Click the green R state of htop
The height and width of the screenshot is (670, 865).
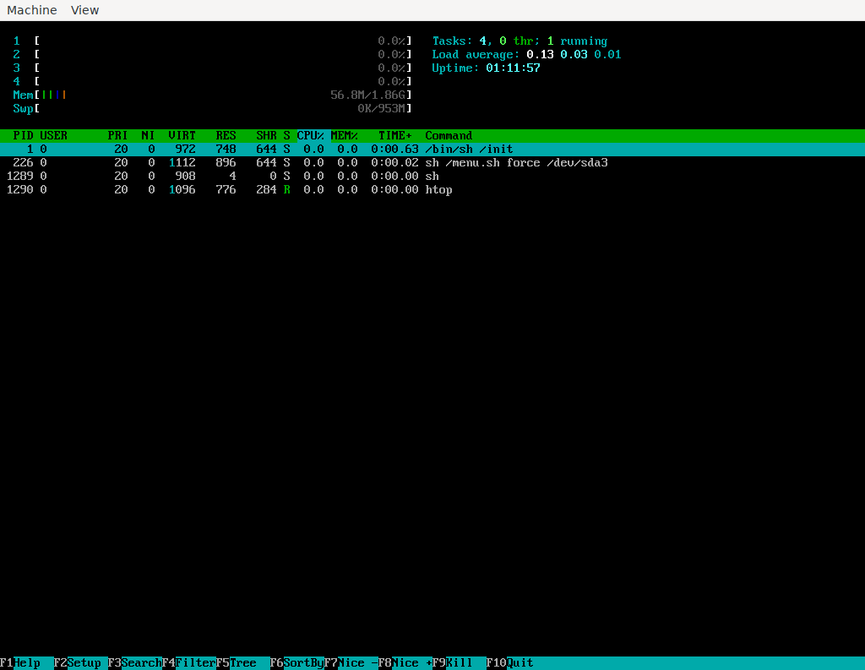point(287,189)
